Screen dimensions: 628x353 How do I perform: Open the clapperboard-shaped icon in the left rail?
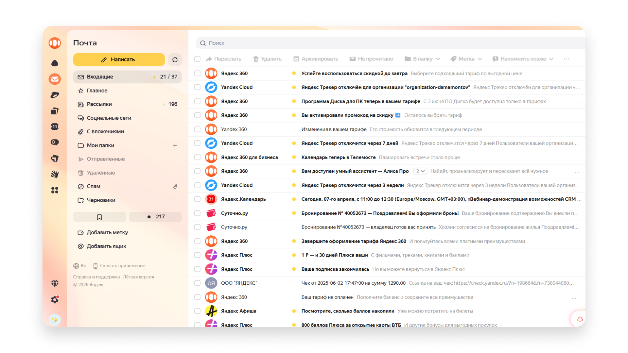point(55,174)
